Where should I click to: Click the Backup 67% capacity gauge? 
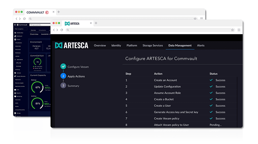(x=37, y=87)
